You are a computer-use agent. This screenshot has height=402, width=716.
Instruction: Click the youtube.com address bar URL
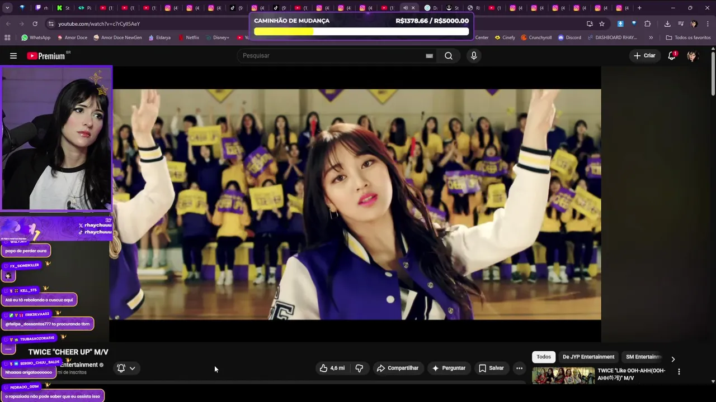[99, 24]
